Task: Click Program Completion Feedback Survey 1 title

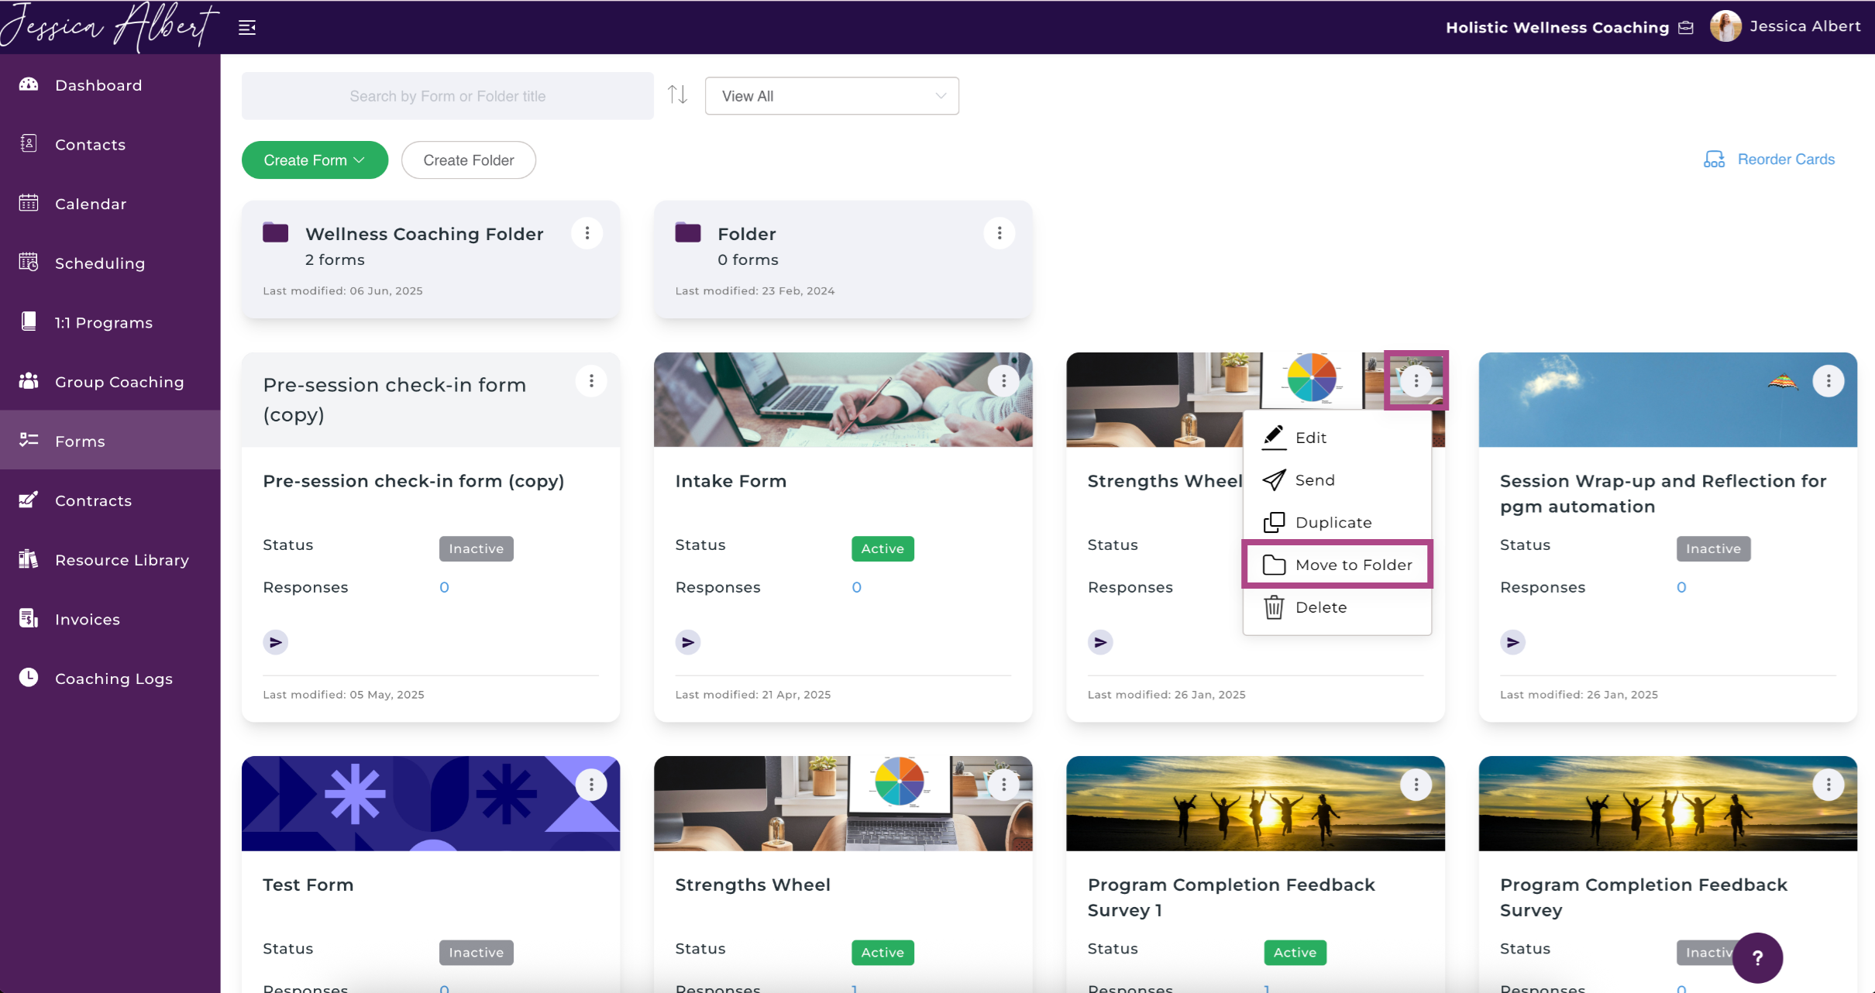Action: [1231, 897]
